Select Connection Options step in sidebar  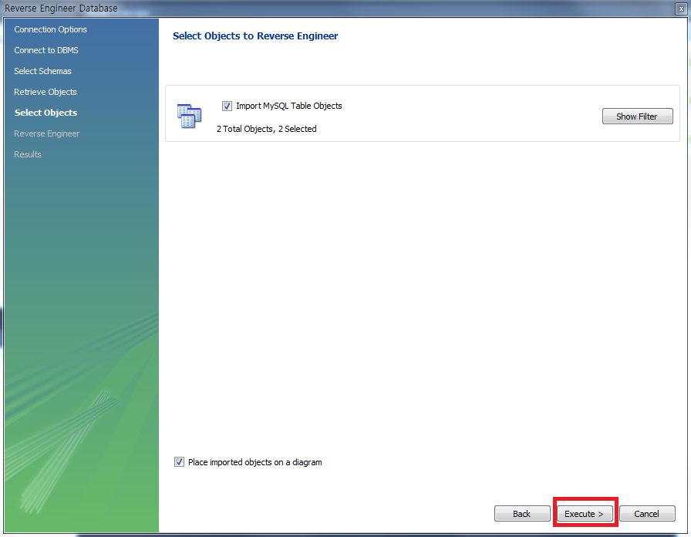click(x=50, y=29)
